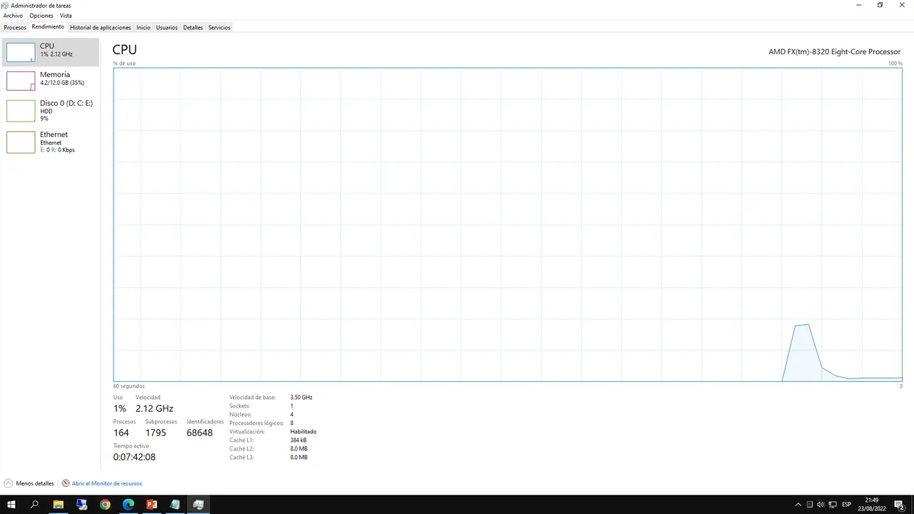Click the CPU heading text
This screenshot has height=514, width=914.
click(x=124, y=49)
